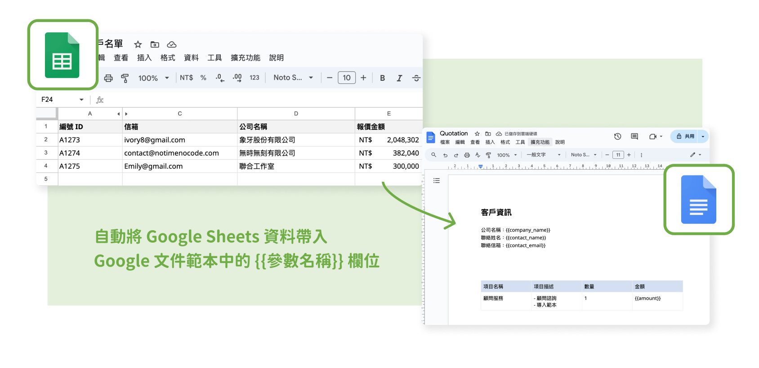759x368 pixels.
Task: Open the 格式 menu in Sheets
Action: (167, 58)
